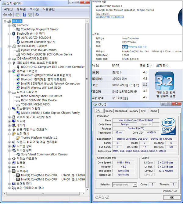Click the Bluetooth icon beside ALPS-UGPZ9-BCM2046
This screenshot has height=204, width=183.
tap(18, 38)
